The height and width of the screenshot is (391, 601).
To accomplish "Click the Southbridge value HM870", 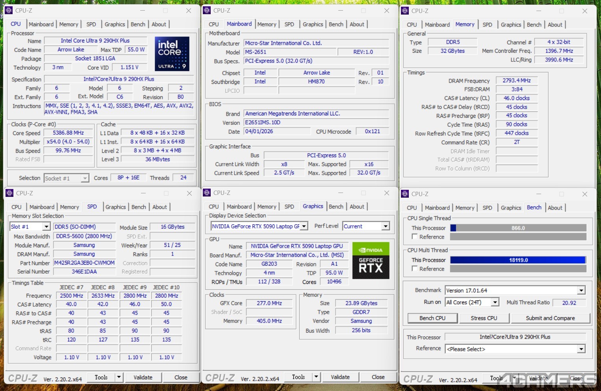I will point(317,82).
